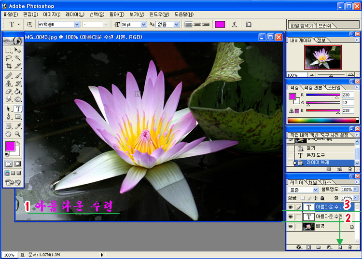Screen dimensions: 362x259
Task: Select the Magic Wand tool
Action: pos(18,57)
